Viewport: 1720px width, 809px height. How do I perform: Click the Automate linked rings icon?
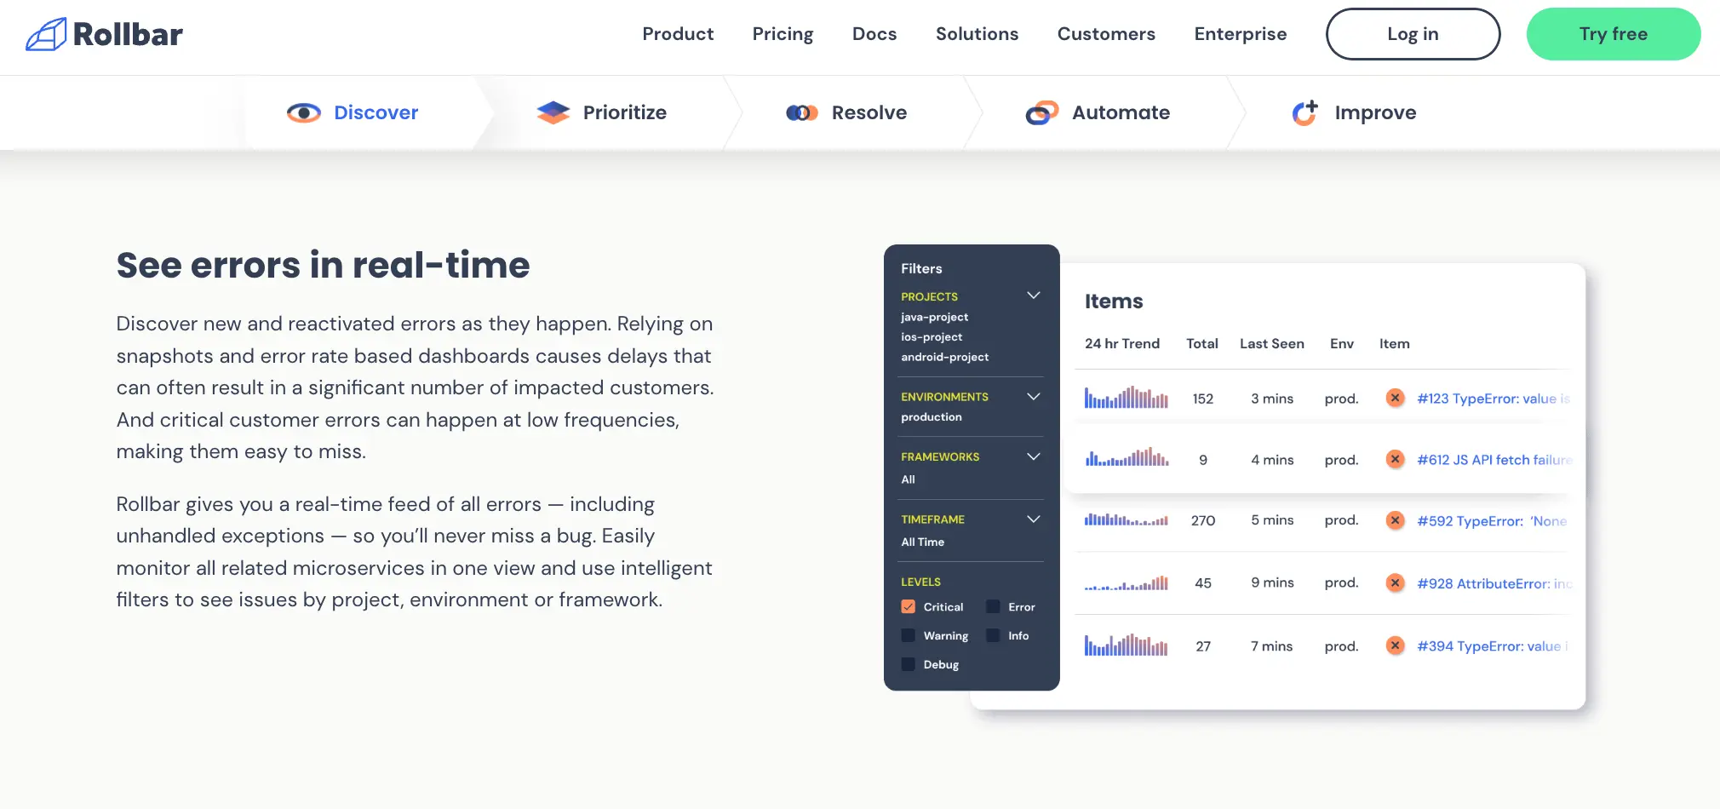click(x=1042, y=112)
